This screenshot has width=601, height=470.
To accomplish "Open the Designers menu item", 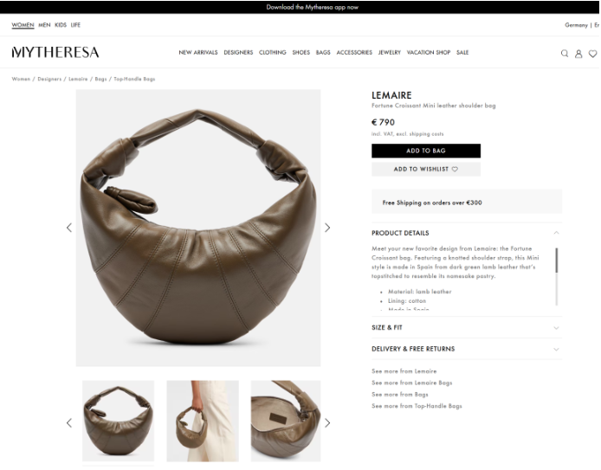I will click(x=238, y=53).
